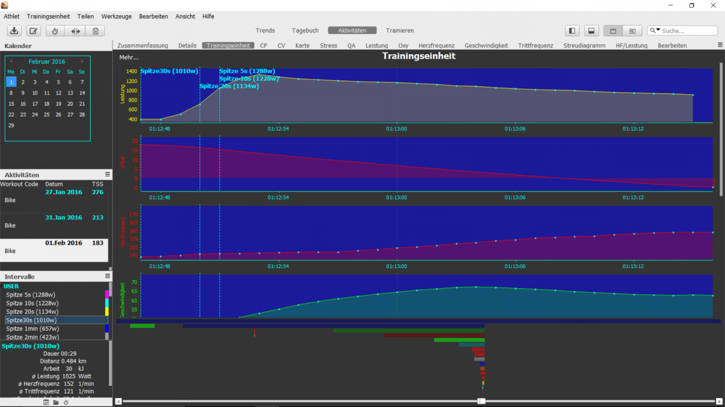Click the magenta swatch beside Spitze 5s

point(107,294)
